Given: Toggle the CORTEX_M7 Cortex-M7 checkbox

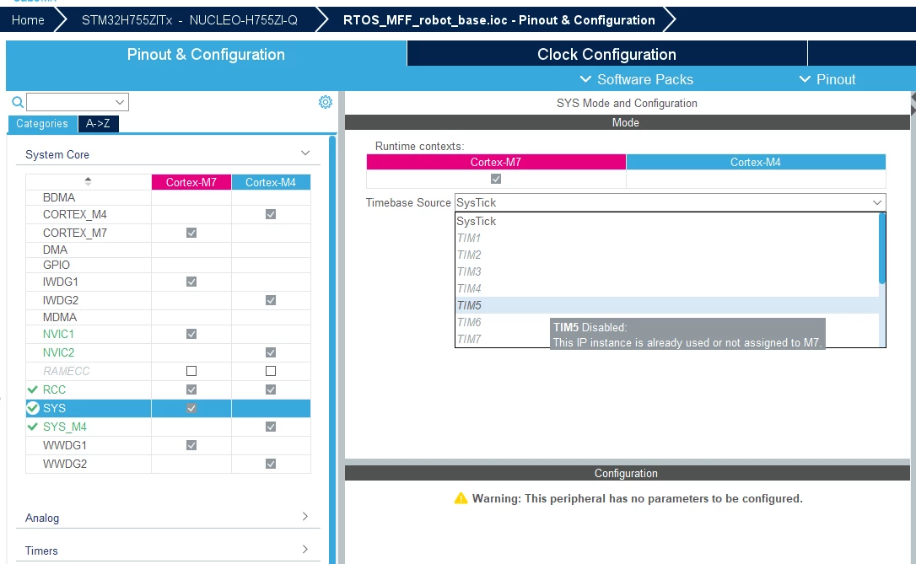Looking at the screenshot, I should [191, 233].
